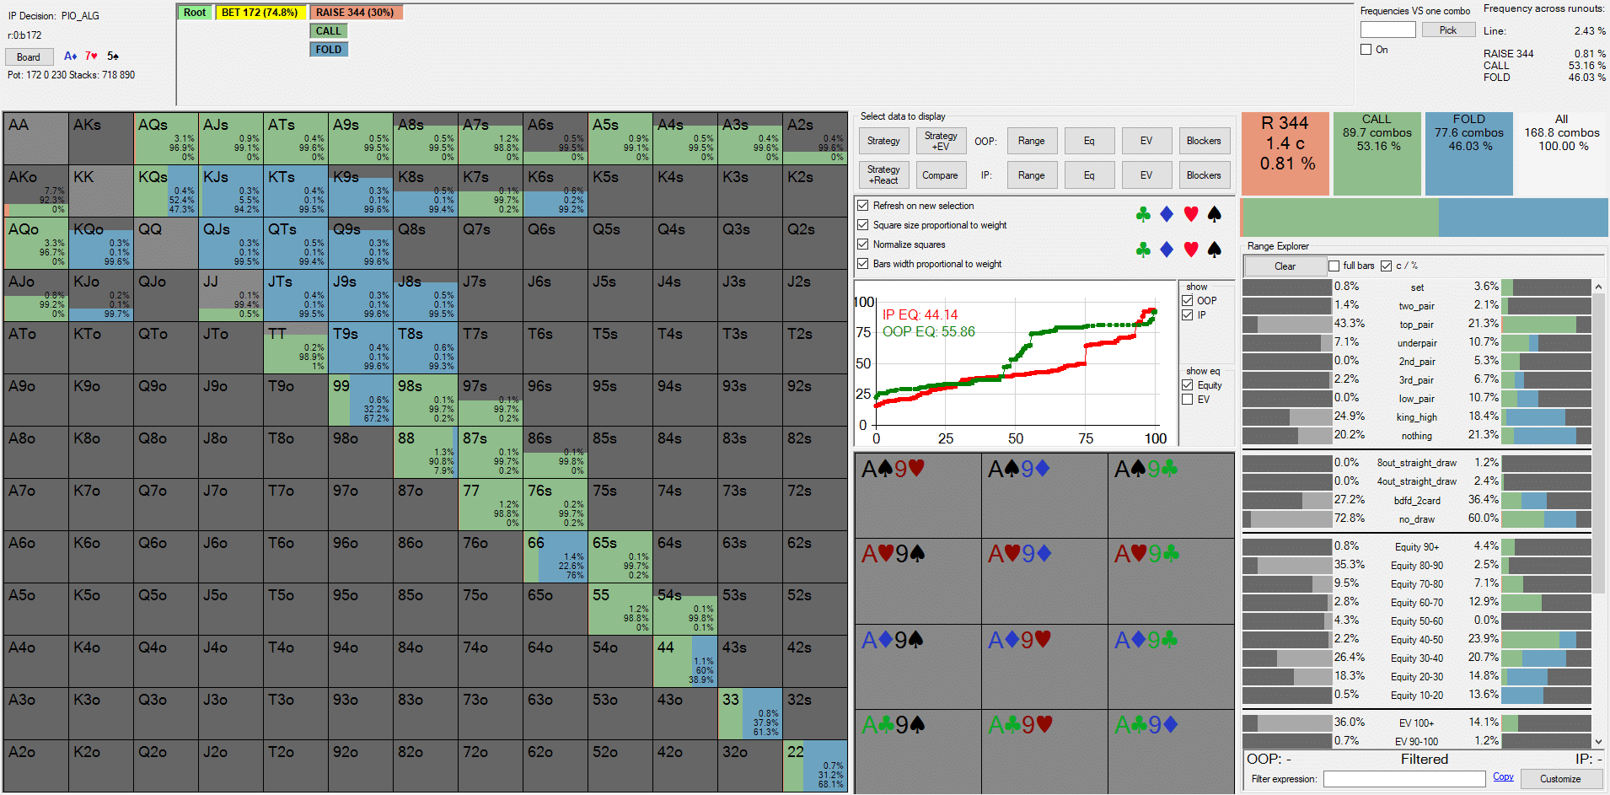Select the BET 172 (74.8%) node
Screen dimensions: 1610x795
coord(259,13)
